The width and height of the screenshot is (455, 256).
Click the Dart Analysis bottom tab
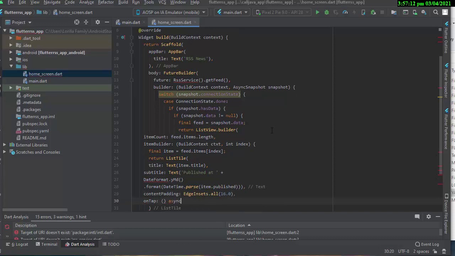tap(80, 244)
